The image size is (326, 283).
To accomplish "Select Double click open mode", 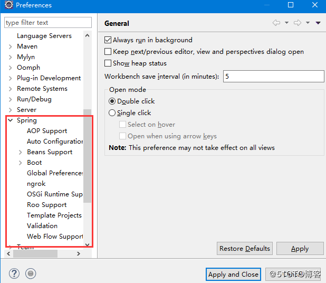I will tap(112, 101).
